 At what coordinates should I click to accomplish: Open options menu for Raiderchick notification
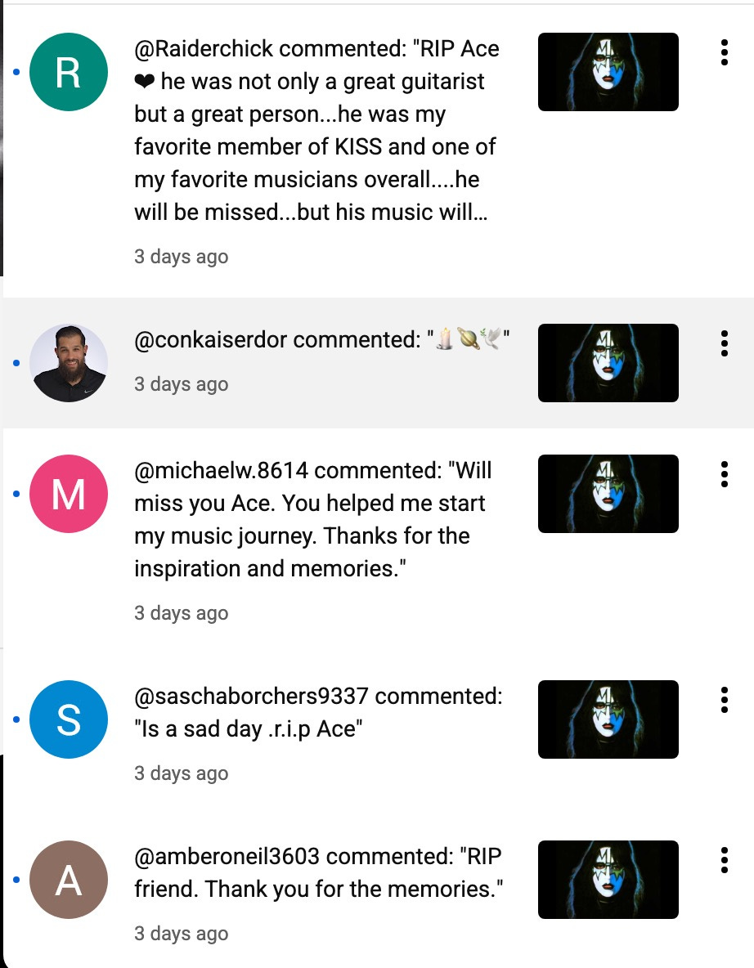click(725, 52)
